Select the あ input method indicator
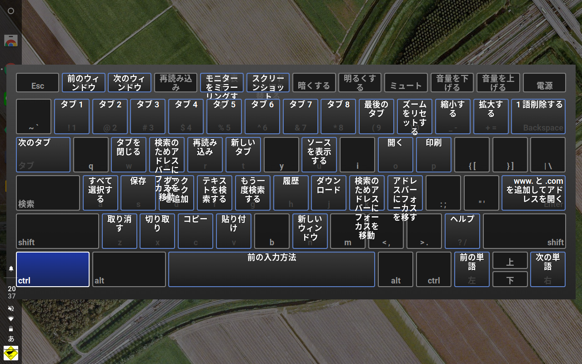This screenshot has height=364, width=582. [11, 339]
